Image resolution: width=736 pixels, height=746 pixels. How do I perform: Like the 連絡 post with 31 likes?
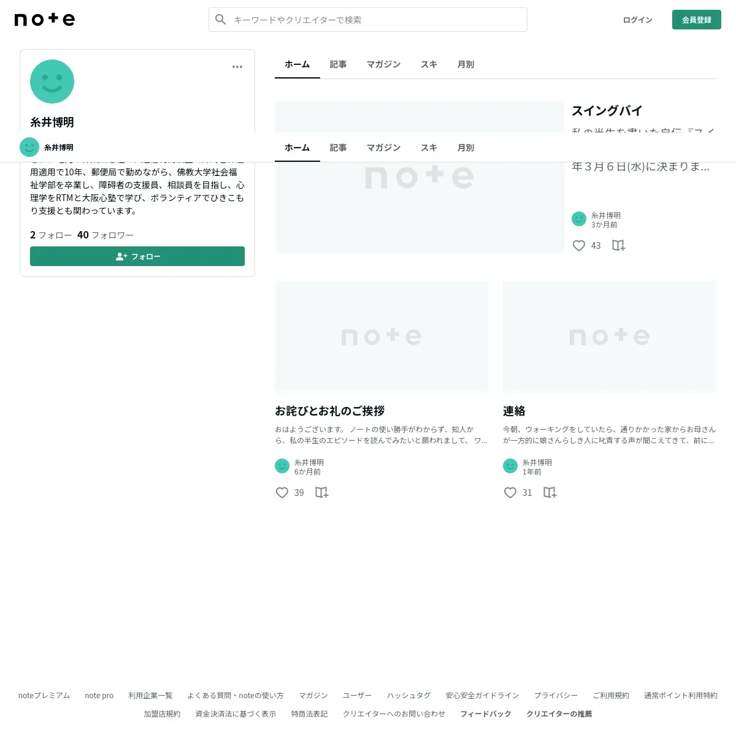(x=510, y=493)
